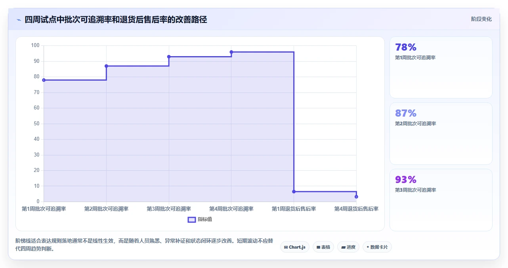Select the Chart.js tag button
The height and width of the screenshot is (268, 508).
click(x=294, y=247)
